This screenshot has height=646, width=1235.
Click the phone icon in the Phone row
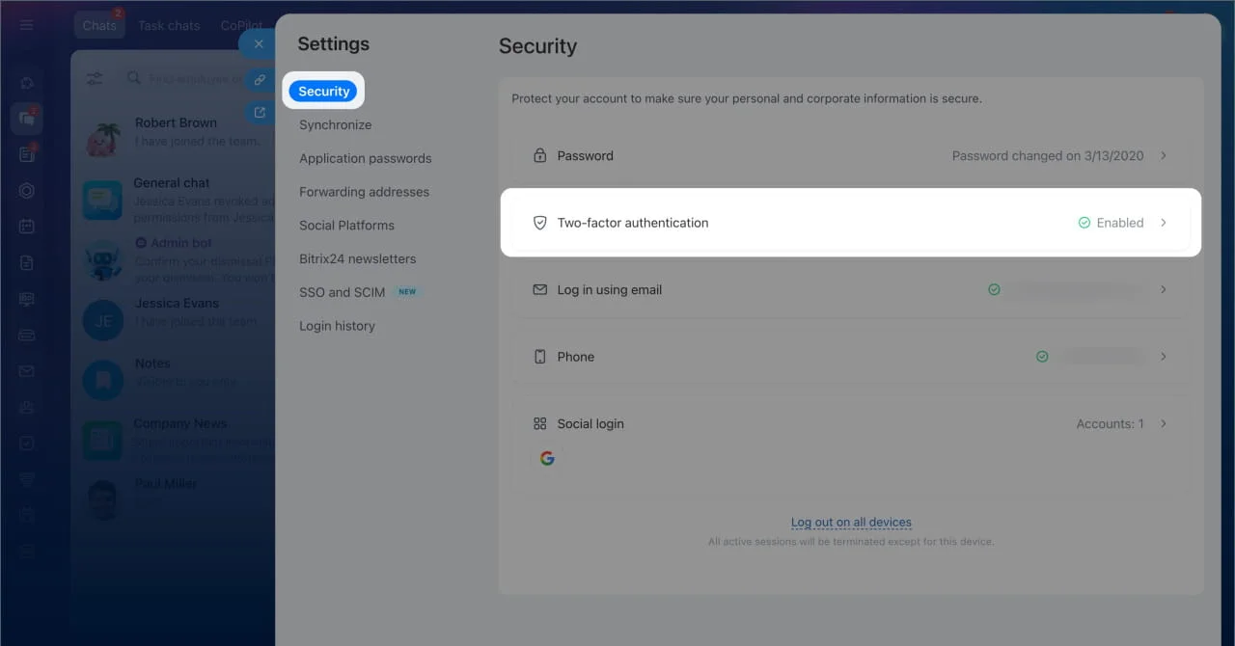(x=539, y=356)
